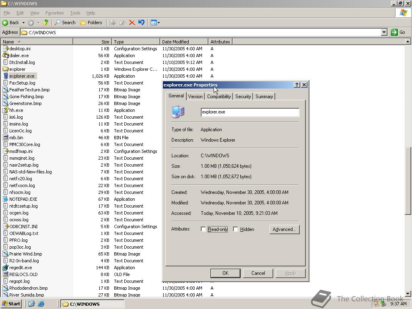Select the desktop.ini file icon
Image resolution: width=412 pixels, height=309 pixels.
(5, 49)
